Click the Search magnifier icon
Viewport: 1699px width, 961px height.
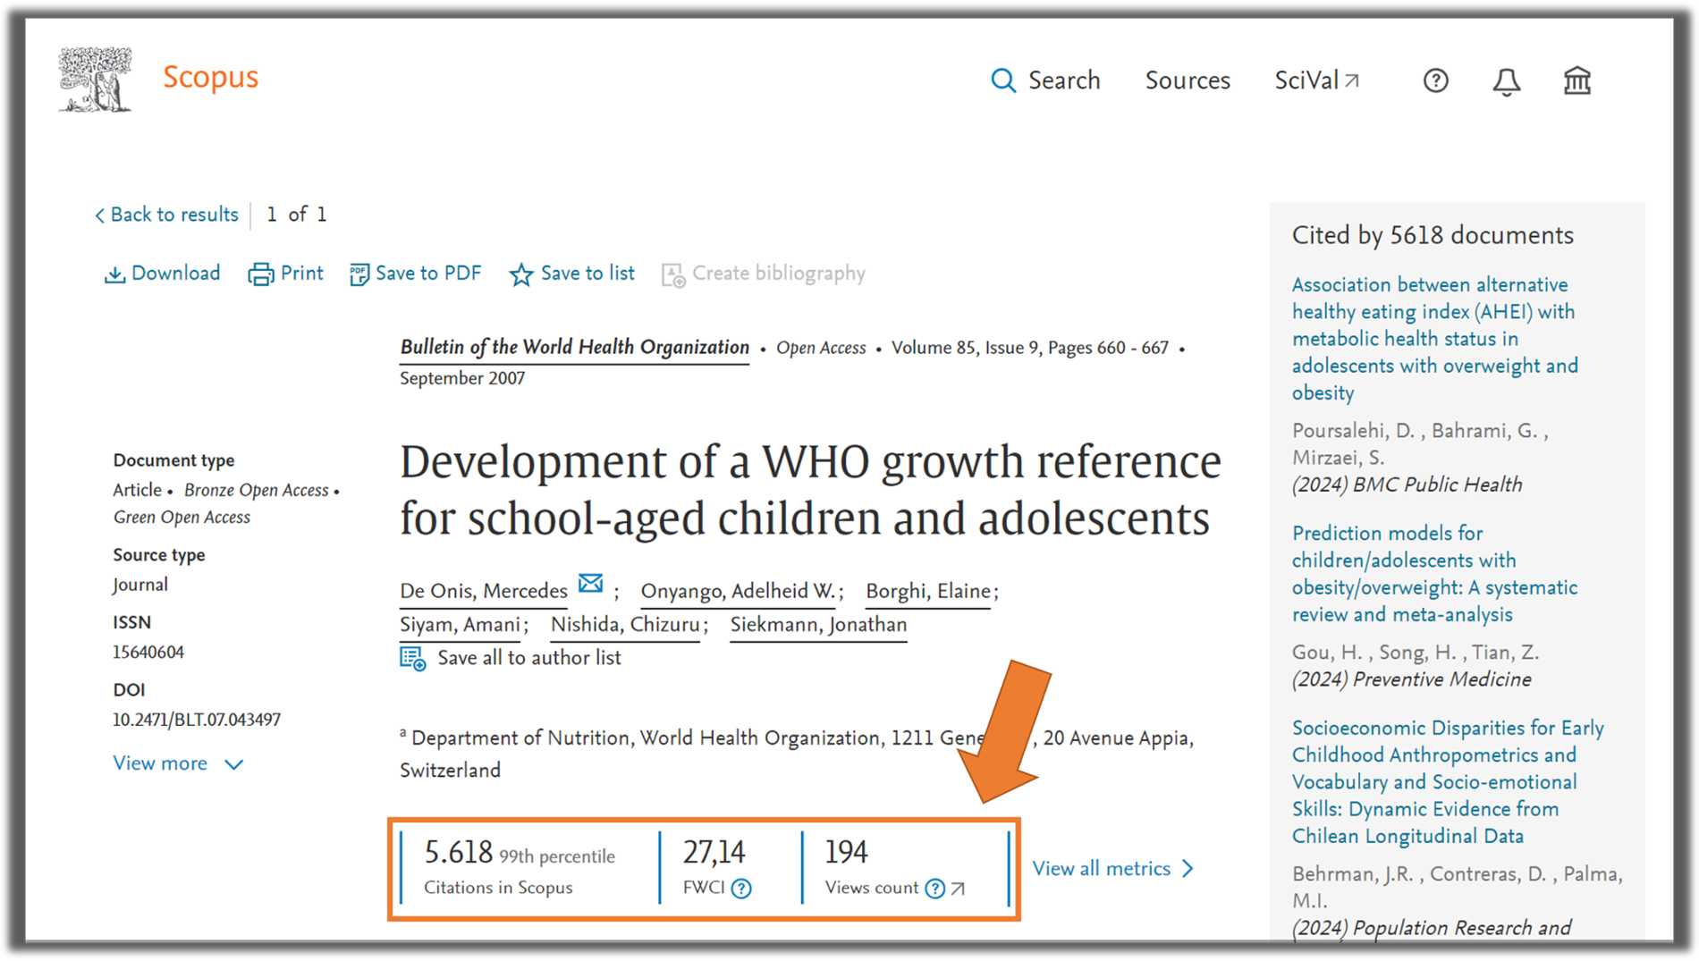[1003, 80]
